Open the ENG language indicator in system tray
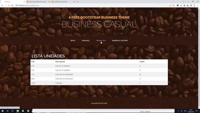 [185, 111]
